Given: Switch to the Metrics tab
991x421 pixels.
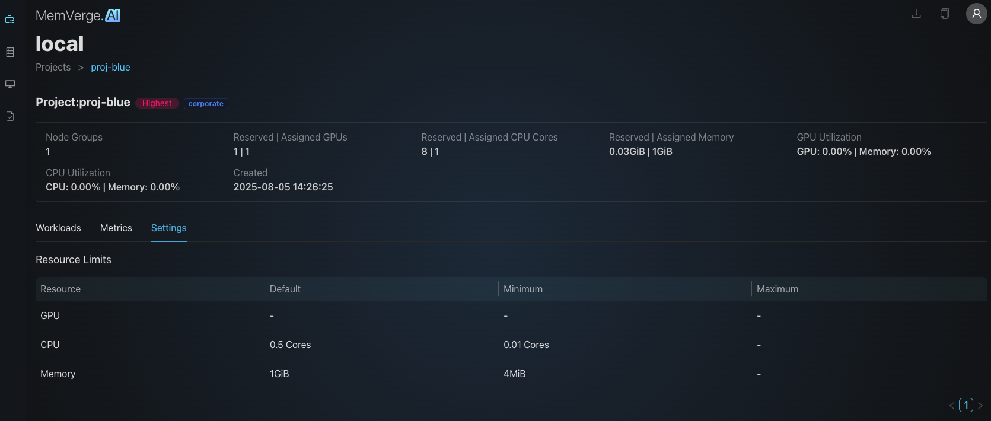Looking at the screenshot, I should coord(116,228).
